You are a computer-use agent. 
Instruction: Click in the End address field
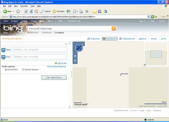click(40, 57)
